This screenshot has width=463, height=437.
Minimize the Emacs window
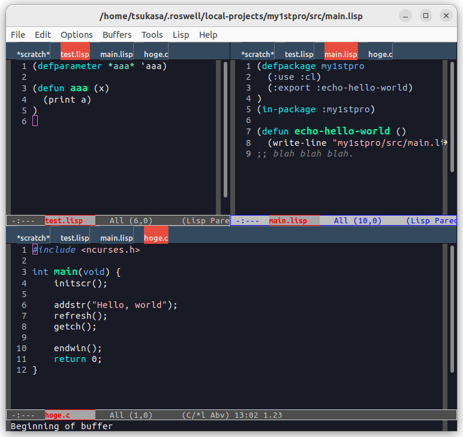point(405,16)
